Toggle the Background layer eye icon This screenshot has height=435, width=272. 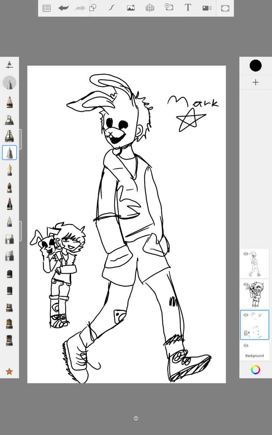pos(246,346)
